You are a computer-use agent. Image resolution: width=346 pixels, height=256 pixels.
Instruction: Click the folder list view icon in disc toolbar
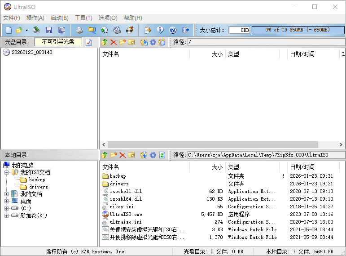162,42
